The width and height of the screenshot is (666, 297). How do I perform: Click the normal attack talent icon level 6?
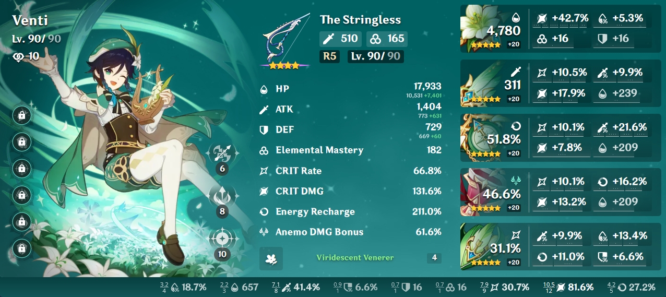click(x=223, y=153)
